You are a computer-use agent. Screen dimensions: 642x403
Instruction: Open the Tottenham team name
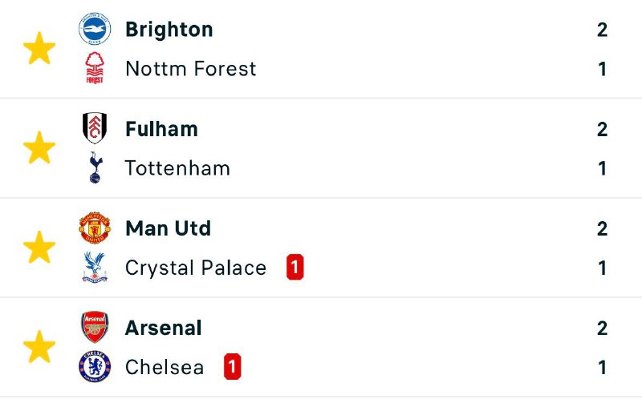pyautogui.click(x=177, y=168)
